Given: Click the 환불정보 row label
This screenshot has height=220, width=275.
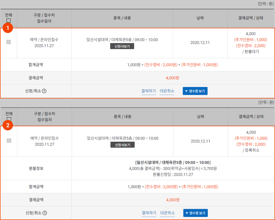Looking at the screenshot, I should 36,168.
